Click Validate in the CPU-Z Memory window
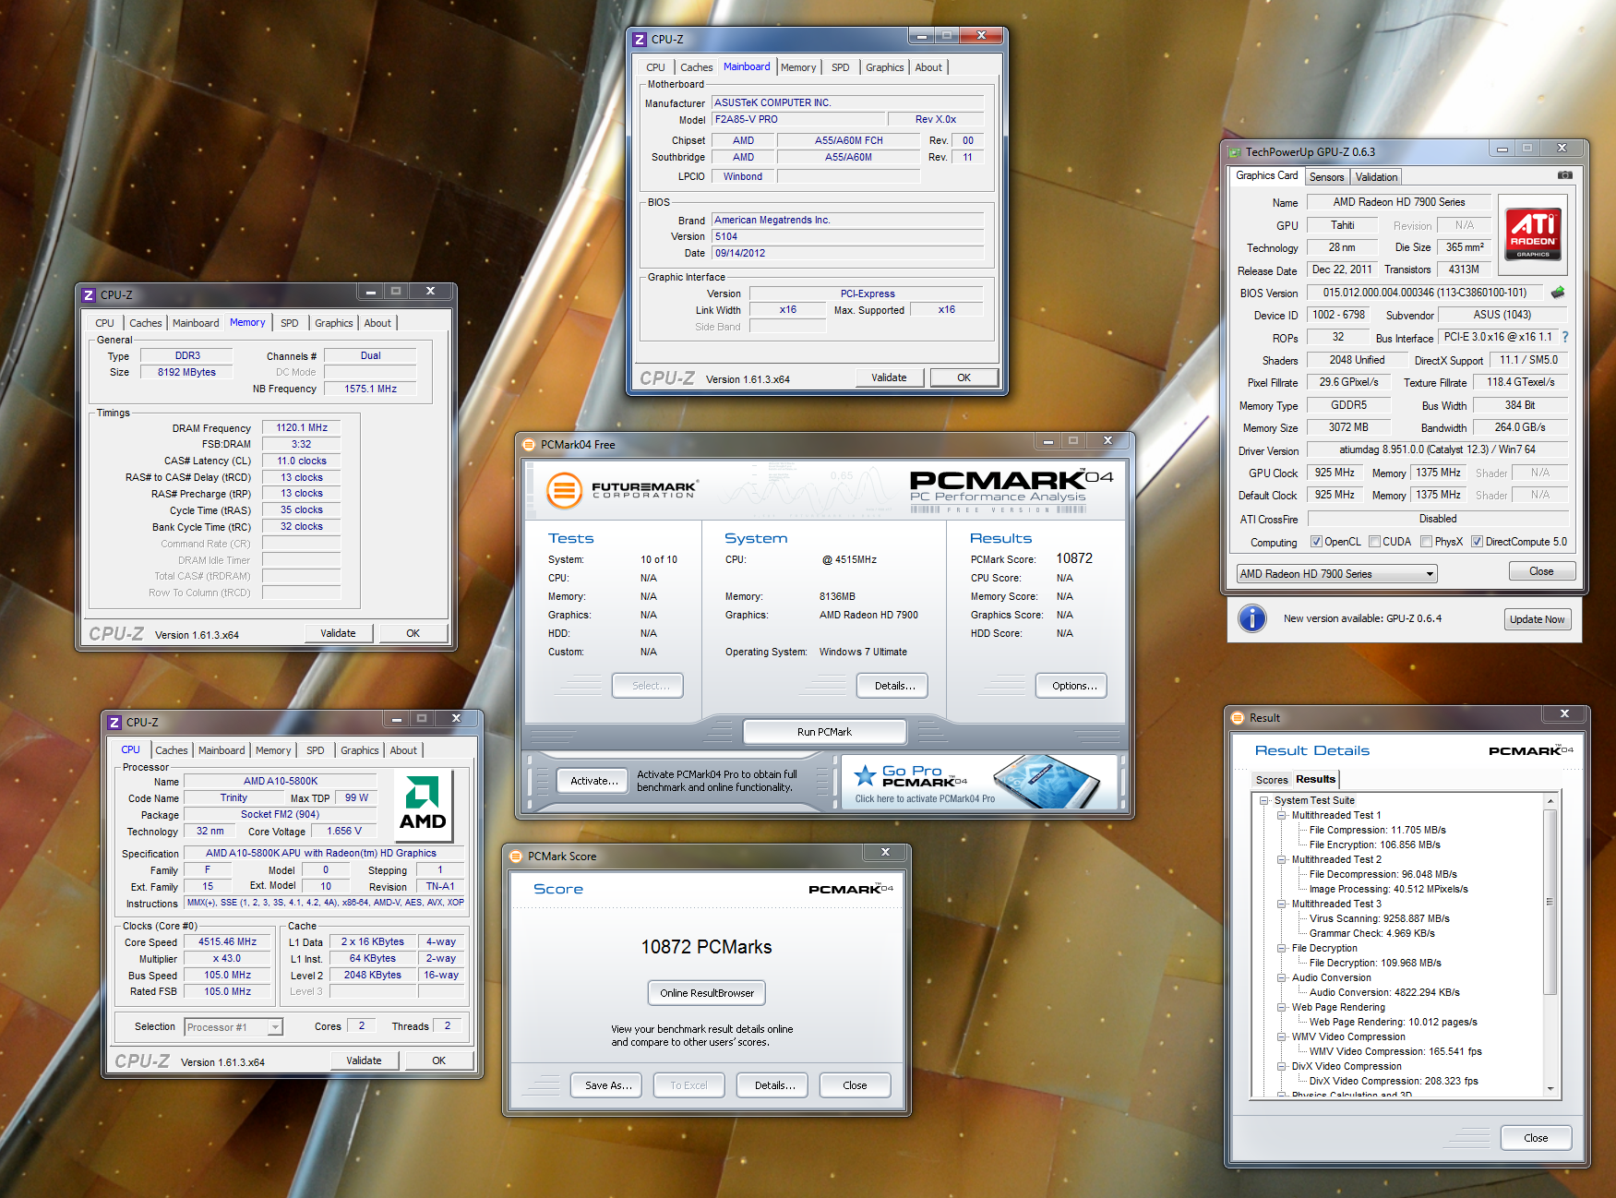The image size is (1616, 1198). point(338,633)
